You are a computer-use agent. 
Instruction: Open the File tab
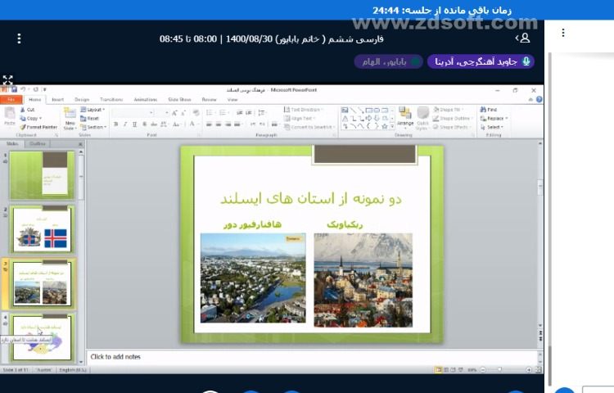point(11,100)
